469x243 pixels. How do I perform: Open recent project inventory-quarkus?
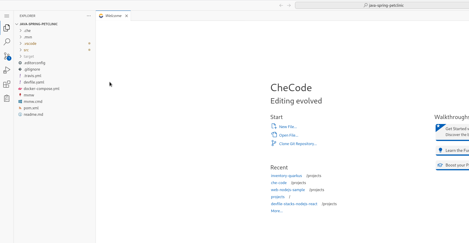click(286, 176)
